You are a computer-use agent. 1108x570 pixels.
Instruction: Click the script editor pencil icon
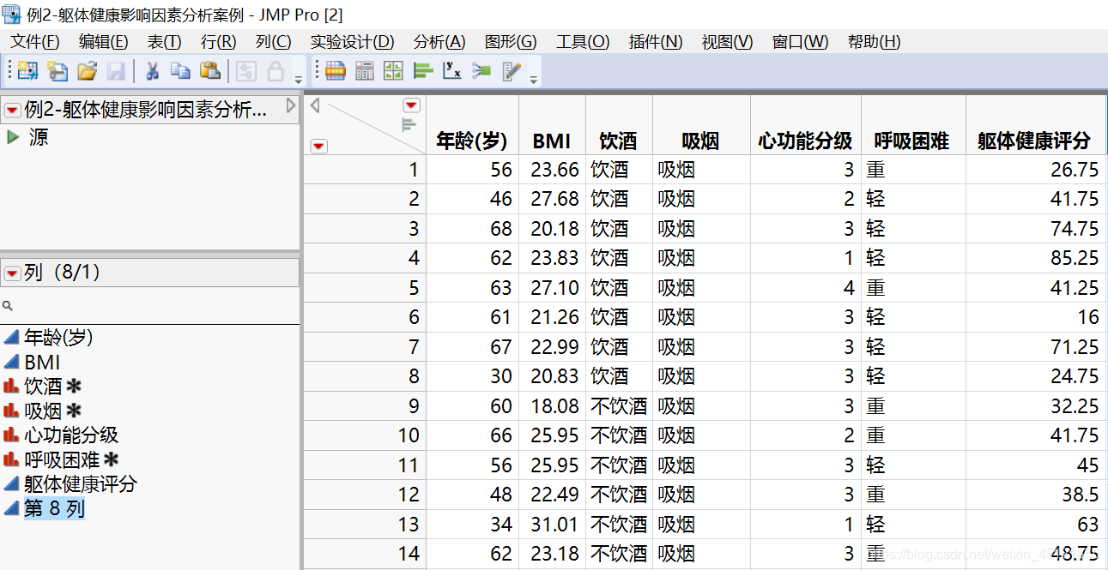512,71
